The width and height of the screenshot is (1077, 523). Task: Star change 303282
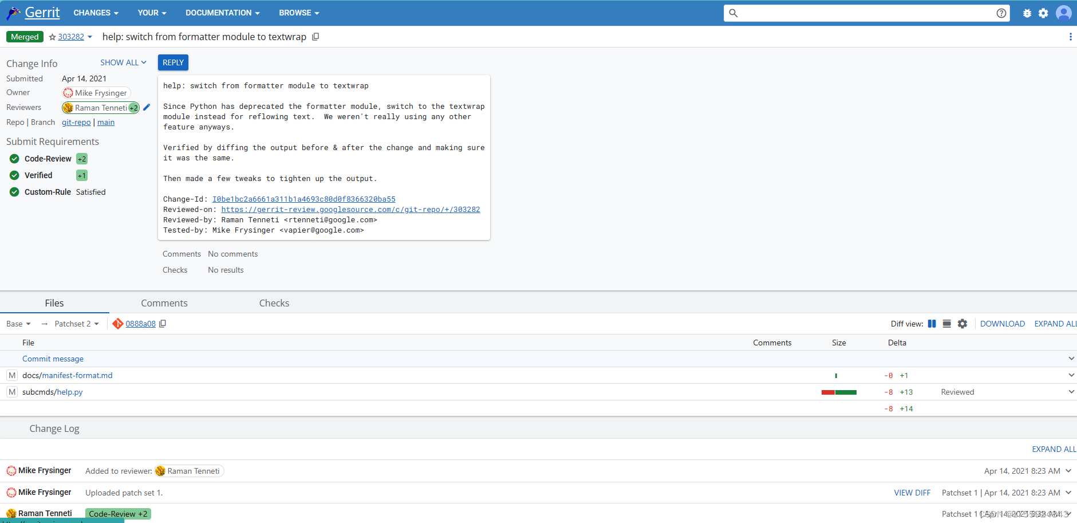(x=53, y=37)
